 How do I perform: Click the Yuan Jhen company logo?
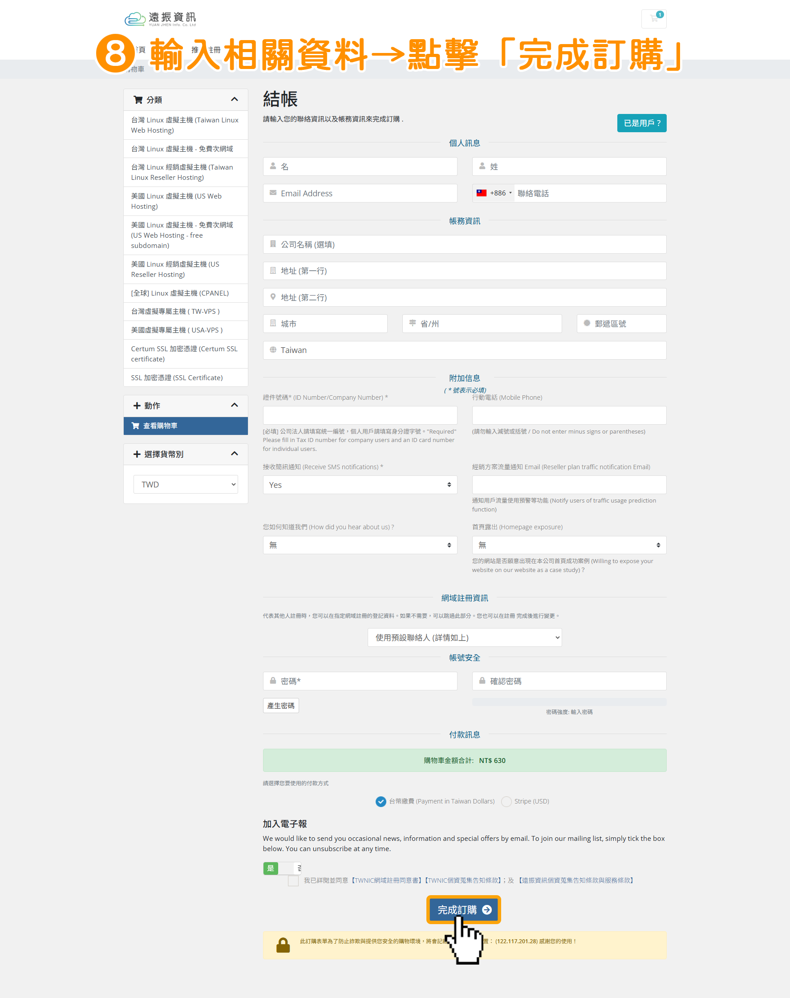coord(160,19)
